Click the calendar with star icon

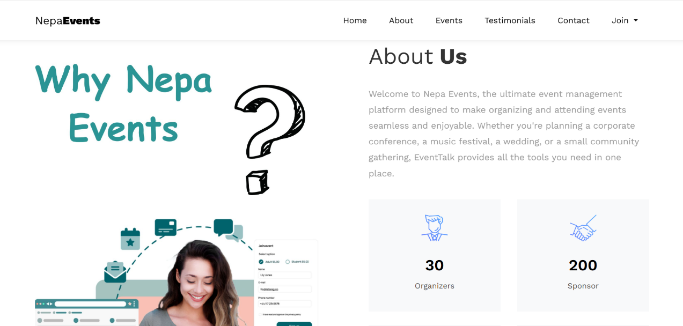point(130,239)
